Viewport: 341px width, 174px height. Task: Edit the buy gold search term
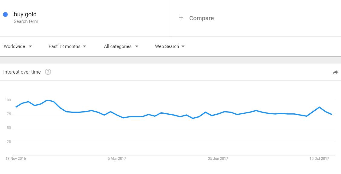25,14
